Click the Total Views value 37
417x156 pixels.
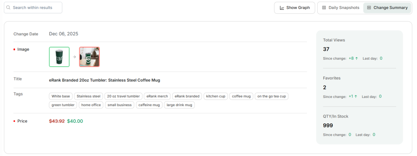(x=326, y=49)
